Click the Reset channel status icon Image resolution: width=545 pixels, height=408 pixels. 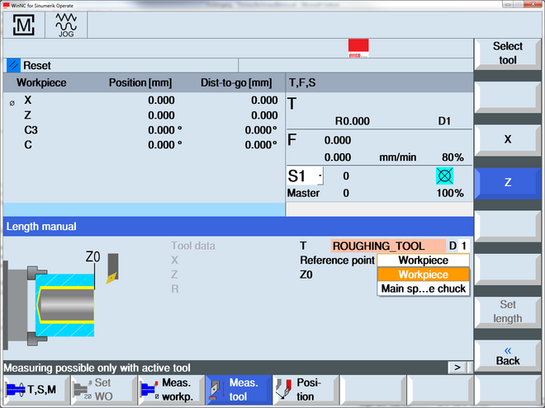pyautogui.click(x=13, y=65)
